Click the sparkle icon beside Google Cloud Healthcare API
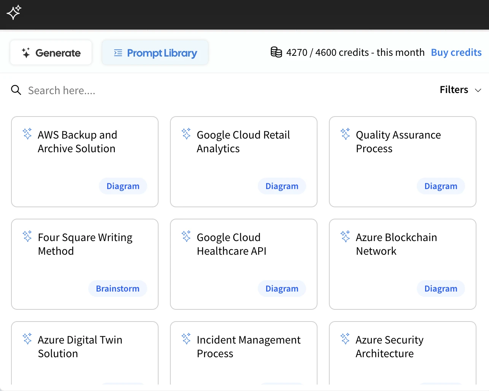The height and width of the screenshot is (391, 489). (186, 236)
